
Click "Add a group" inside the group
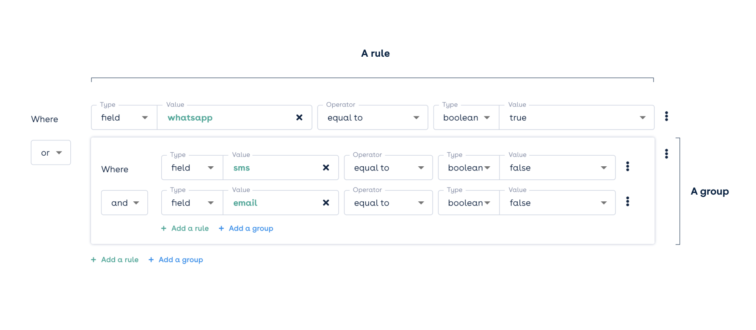[251, 228]
